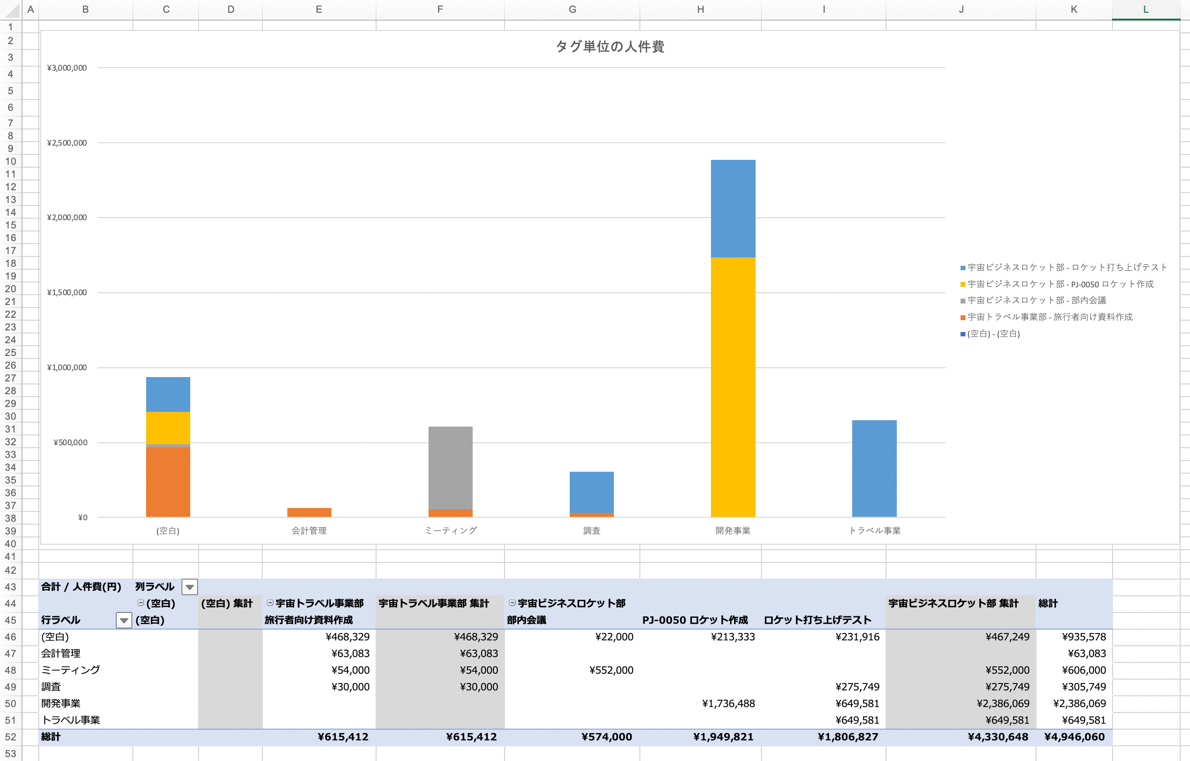Click the orange 旅行者向け資料作成 legend swatch

[962, 317]
